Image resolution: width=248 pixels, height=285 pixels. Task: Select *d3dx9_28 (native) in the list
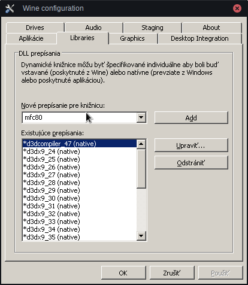(80, 183)
